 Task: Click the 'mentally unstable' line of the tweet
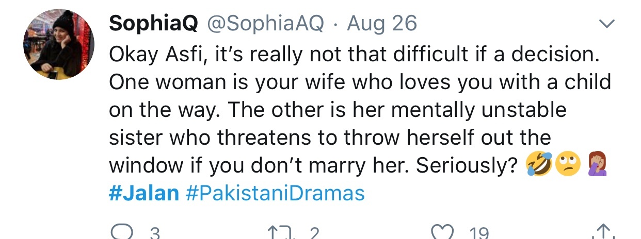point(338,110)
